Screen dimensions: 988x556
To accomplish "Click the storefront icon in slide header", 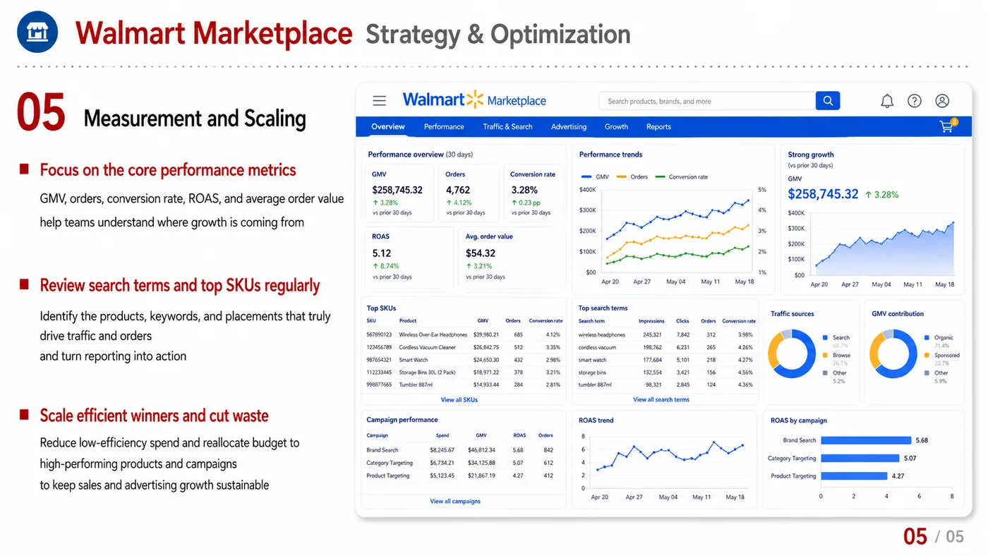I will coord(37,32).
